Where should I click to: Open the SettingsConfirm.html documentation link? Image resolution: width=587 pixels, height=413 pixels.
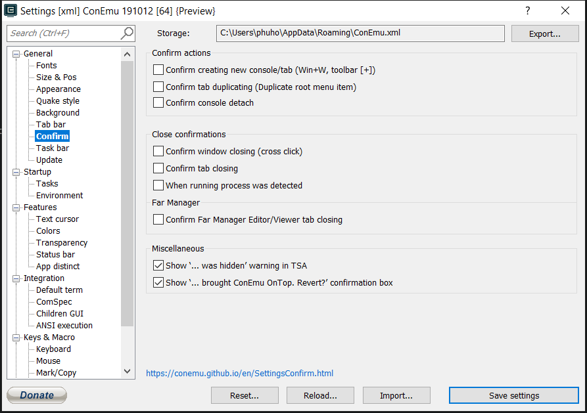coord(240,373)
